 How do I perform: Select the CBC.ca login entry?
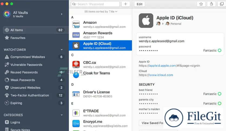tap(100, 64)
